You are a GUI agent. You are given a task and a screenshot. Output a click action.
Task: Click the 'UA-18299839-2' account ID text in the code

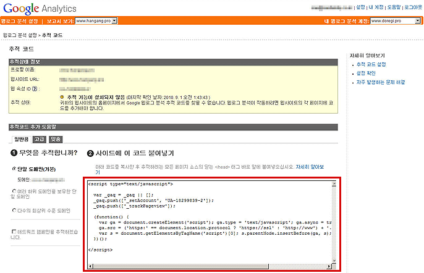pyautogui.click(x=185, y=200)
